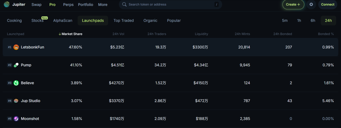The height and width of the screenshot is (128, 341).
Task: Click the Moonshot purple icon
Action: (16, 119)
